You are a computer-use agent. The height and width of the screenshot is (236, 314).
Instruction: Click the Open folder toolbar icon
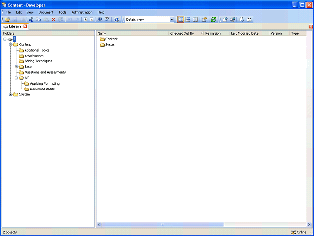(7, 20)
